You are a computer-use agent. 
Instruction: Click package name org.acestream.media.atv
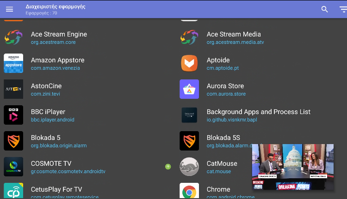pyautogui.click(x=235, y=42)
